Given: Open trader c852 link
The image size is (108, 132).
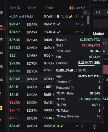Looking at the screenshot, I should click(x=48, y=126).
